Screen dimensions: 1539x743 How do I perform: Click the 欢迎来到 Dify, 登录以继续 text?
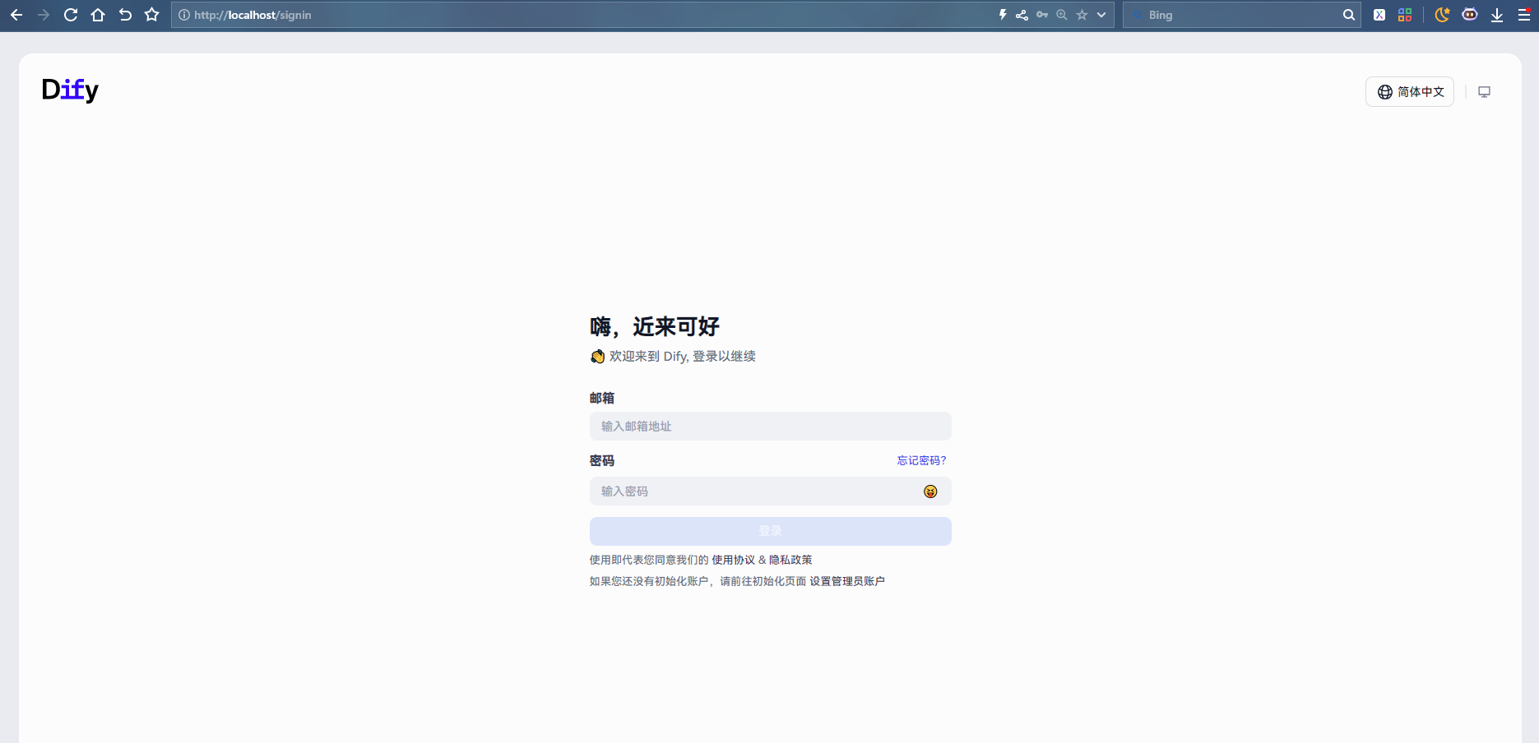pyautogui.click(x=683, y=356)
